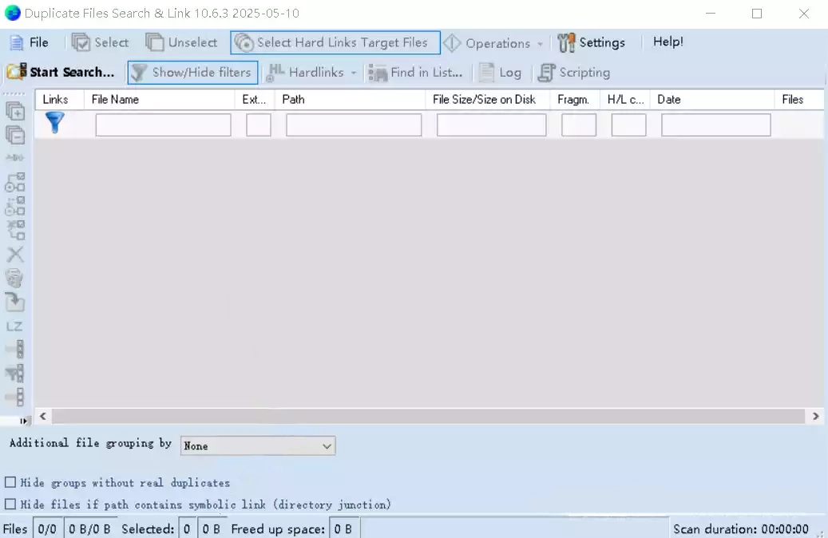
Task: Minimize the Duplicate Files Search window
Action: pos(711,14)
